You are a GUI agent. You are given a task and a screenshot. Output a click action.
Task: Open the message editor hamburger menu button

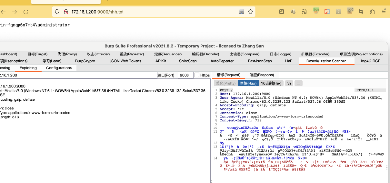tap(298, 83)
